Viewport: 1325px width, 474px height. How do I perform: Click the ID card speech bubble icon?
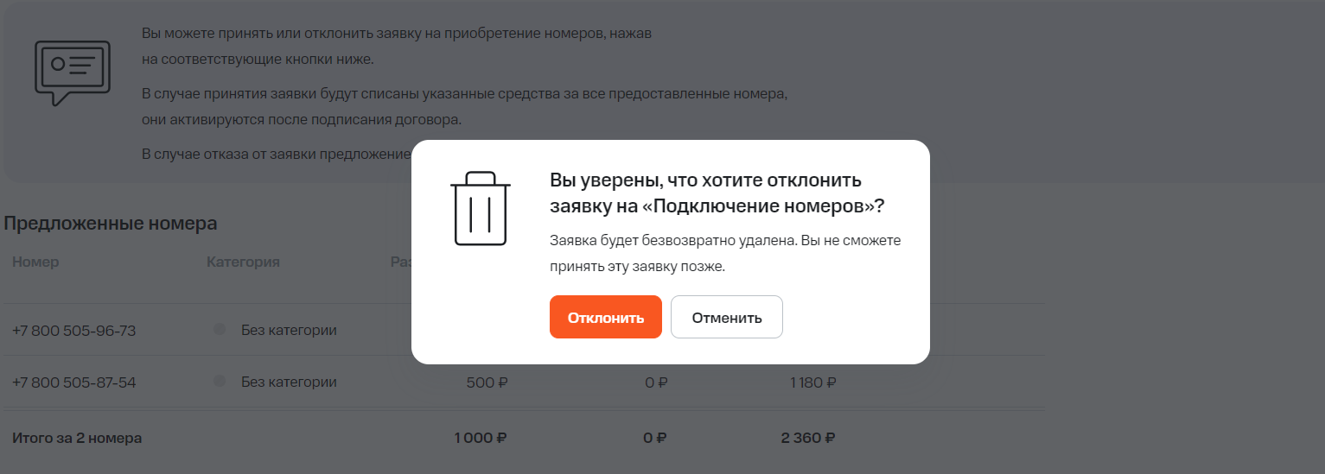click(73, 72)
